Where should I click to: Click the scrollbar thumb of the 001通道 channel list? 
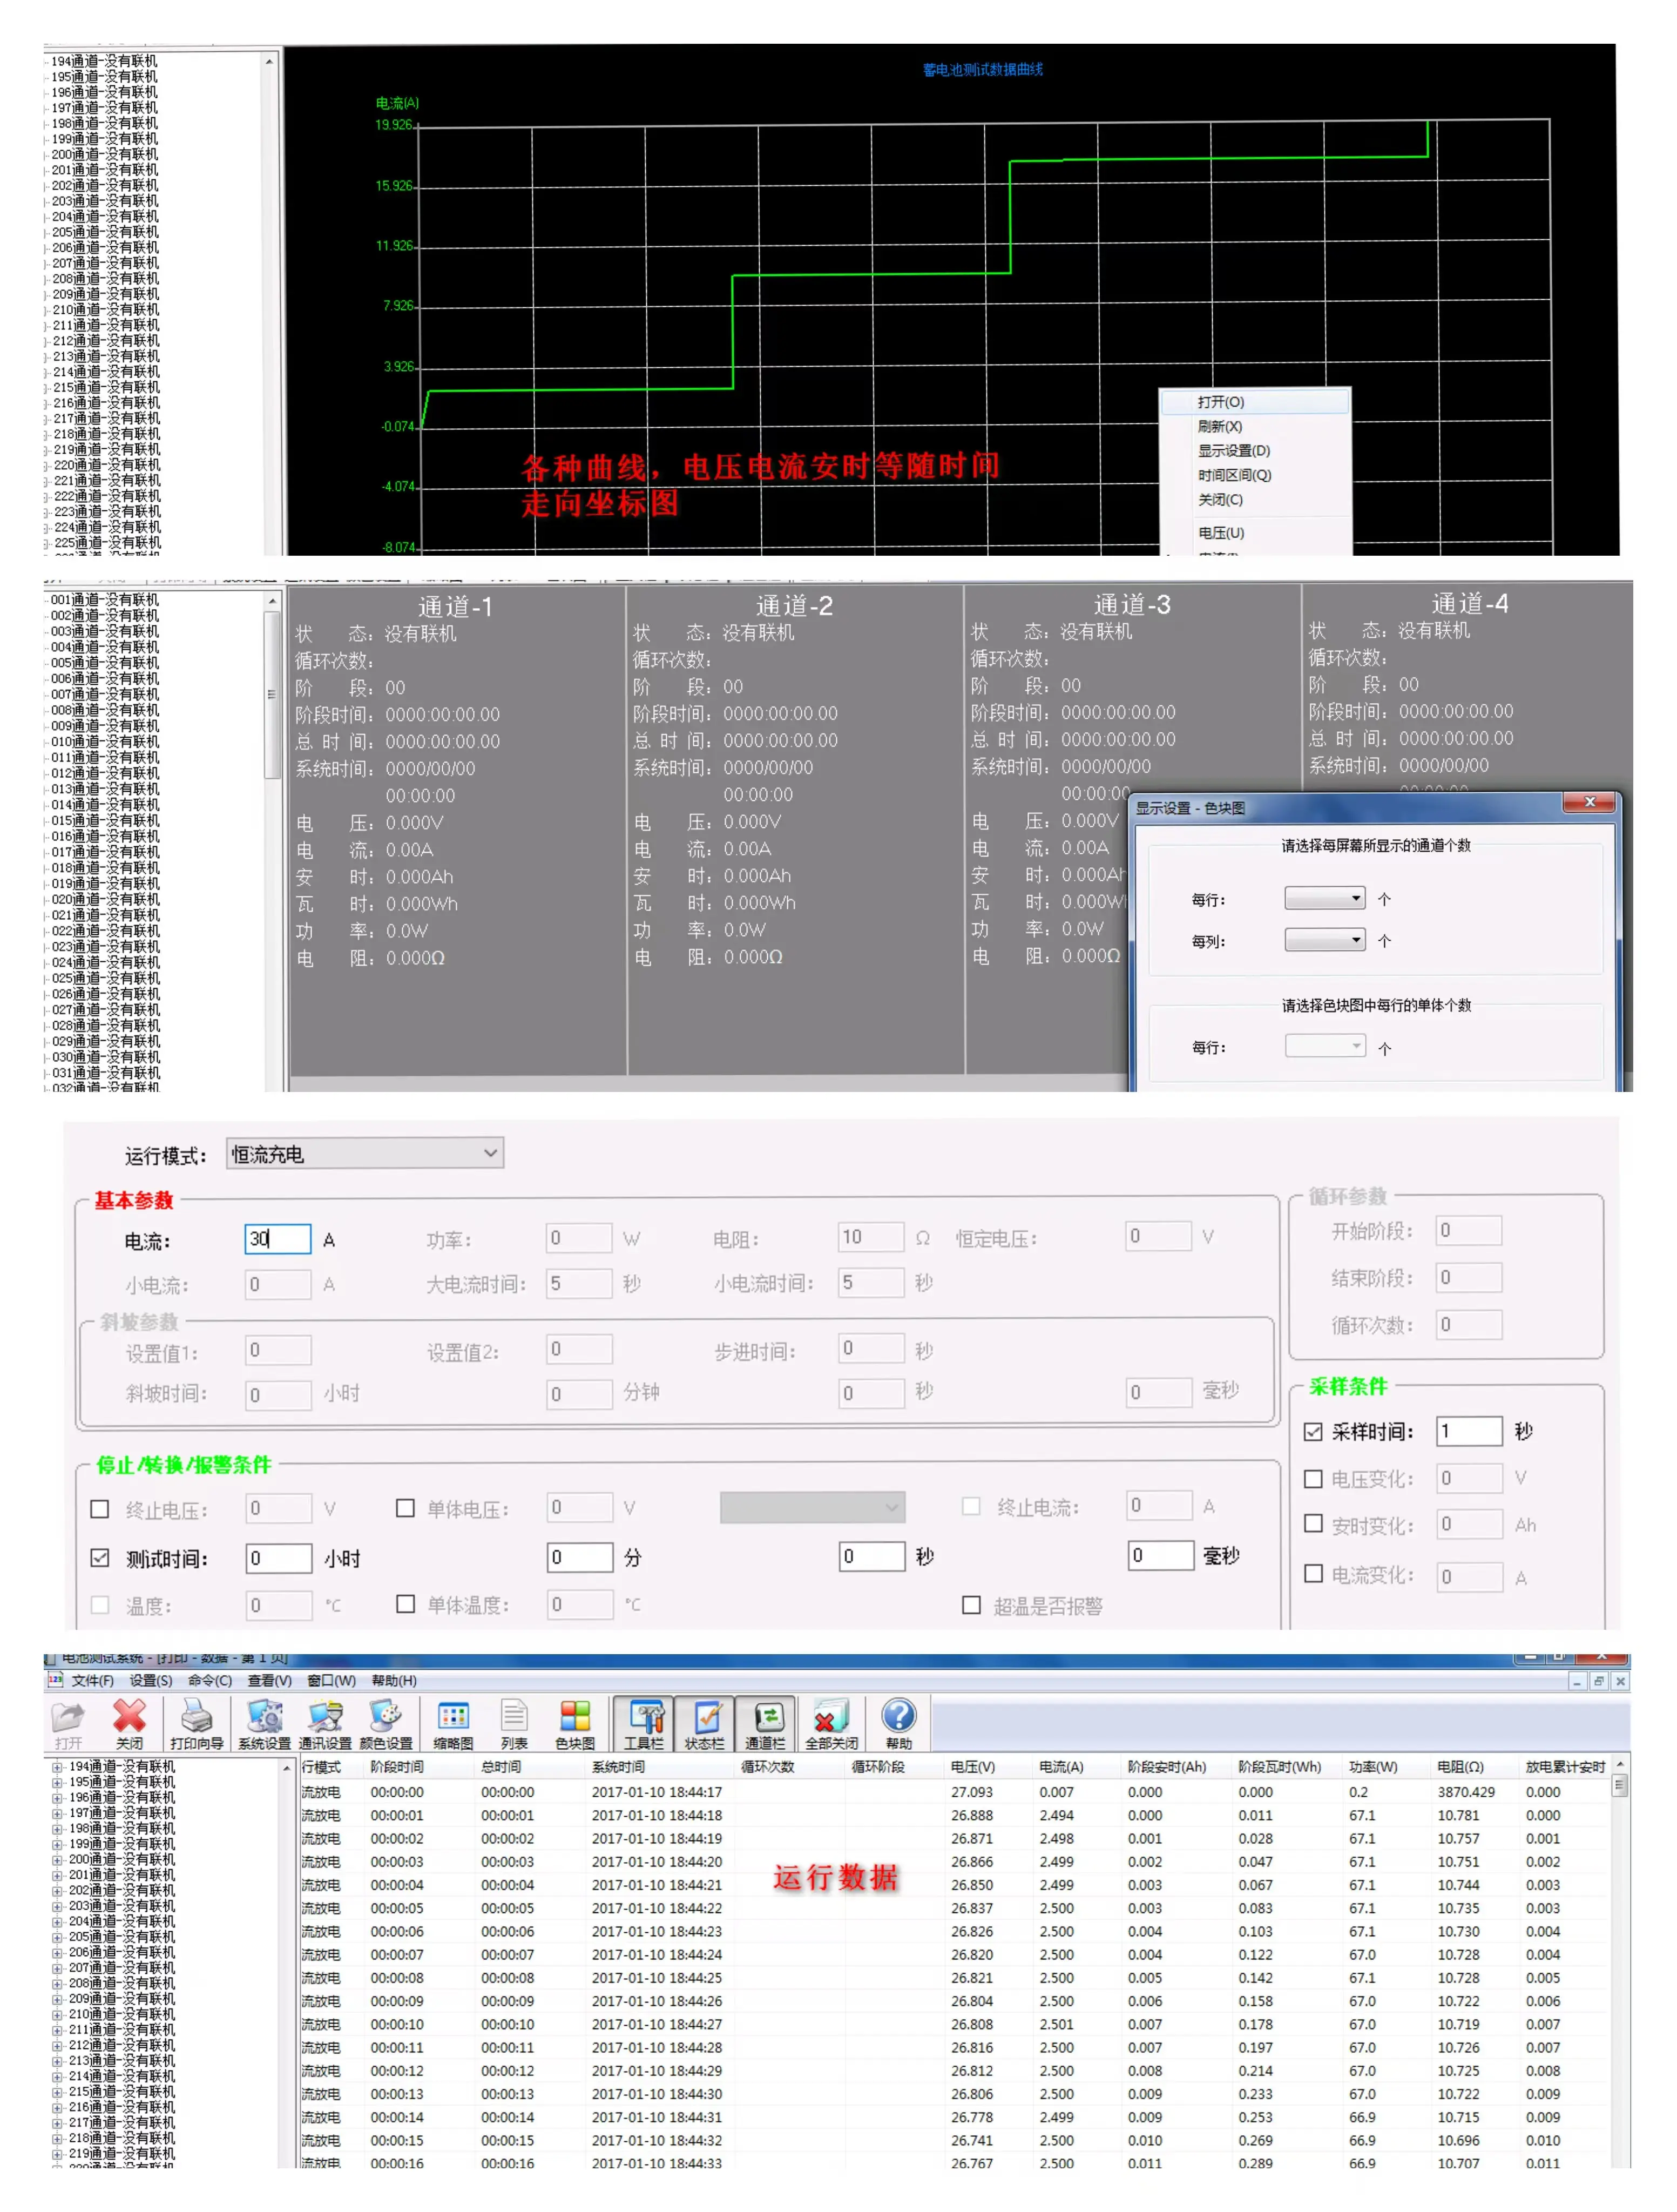coord(271,694)
